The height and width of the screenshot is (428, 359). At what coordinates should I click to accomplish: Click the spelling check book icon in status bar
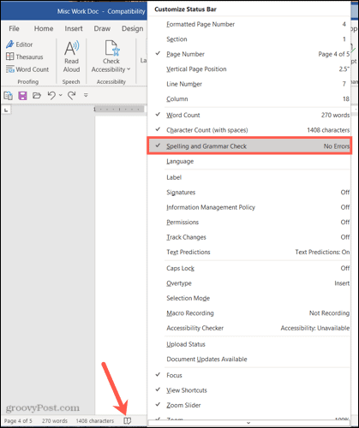128,420
